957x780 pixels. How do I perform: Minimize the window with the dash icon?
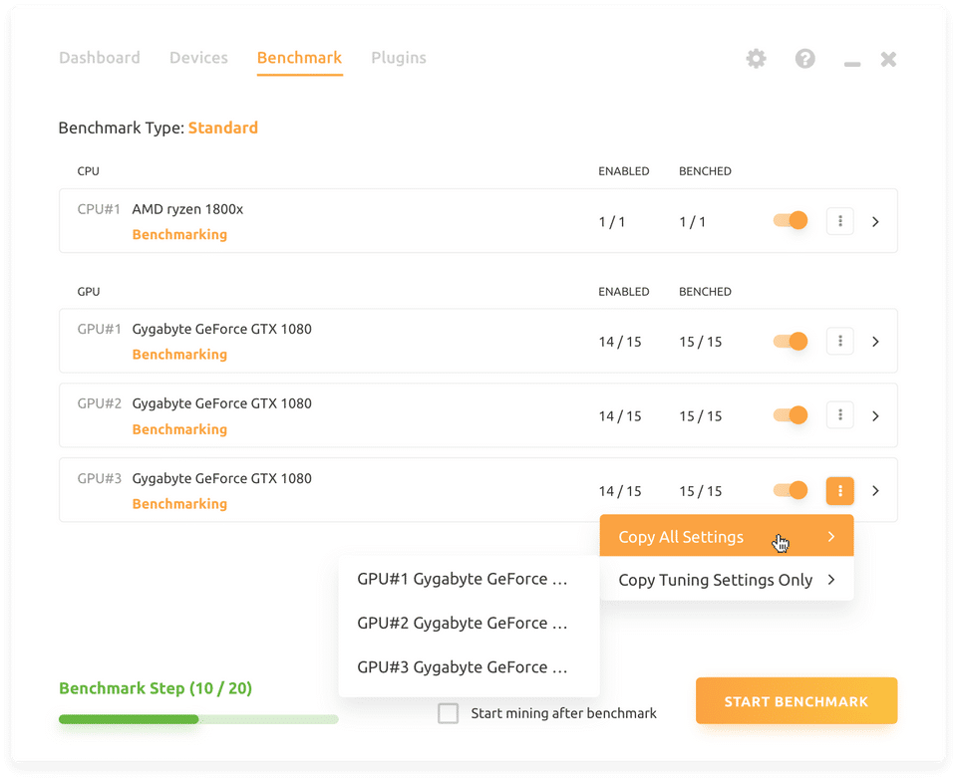tap(852, 64)
